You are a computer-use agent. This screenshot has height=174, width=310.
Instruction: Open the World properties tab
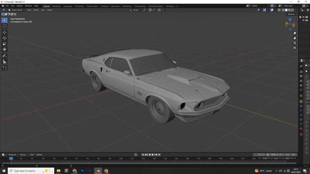pyautogui.click(x=301, y=90)
